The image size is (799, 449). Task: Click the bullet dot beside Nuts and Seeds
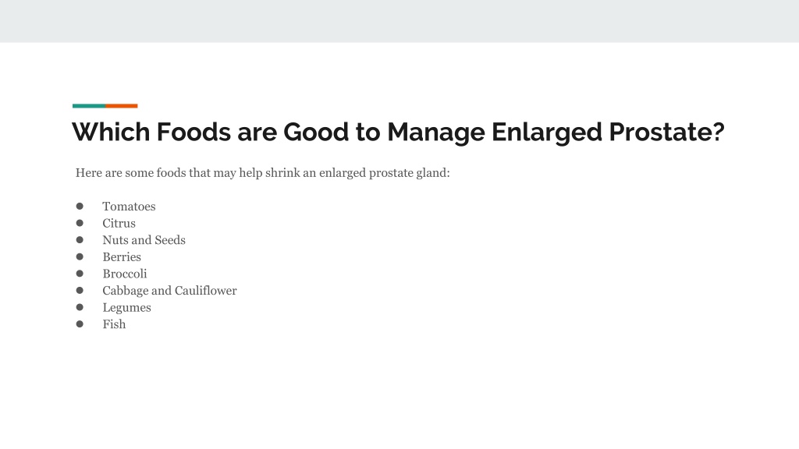click(80, 240)
